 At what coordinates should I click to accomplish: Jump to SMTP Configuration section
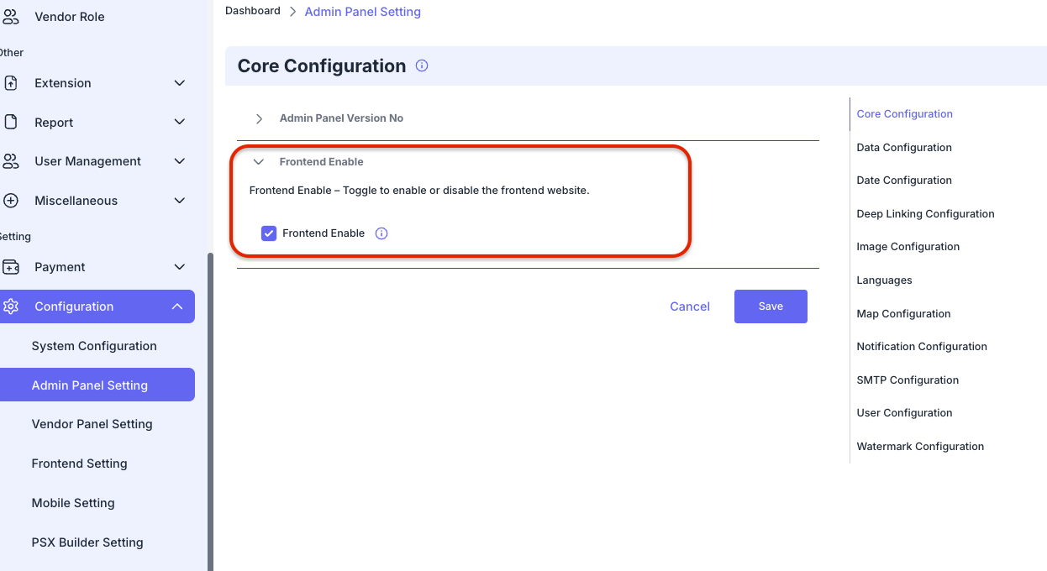click(x=908, y=380)
